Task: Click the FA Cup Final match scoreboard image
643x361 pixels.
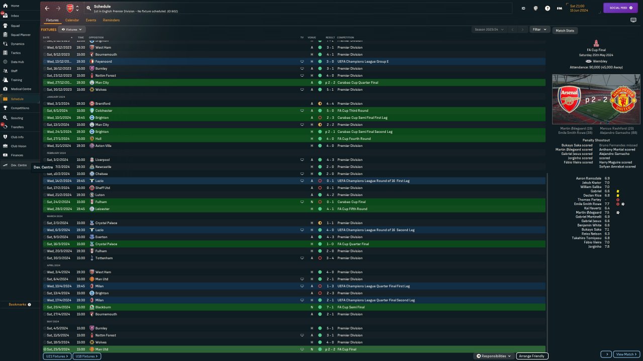Action: coord(596,99)
